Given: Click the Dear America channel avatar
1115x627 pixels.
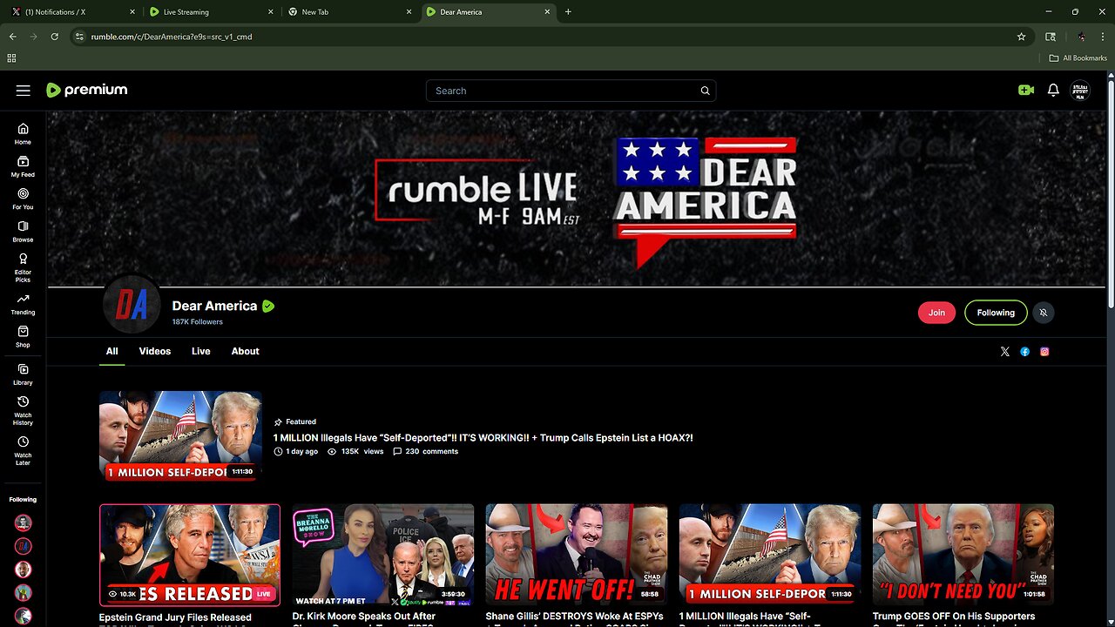Looking at the screenshot, I should (132, 304).
